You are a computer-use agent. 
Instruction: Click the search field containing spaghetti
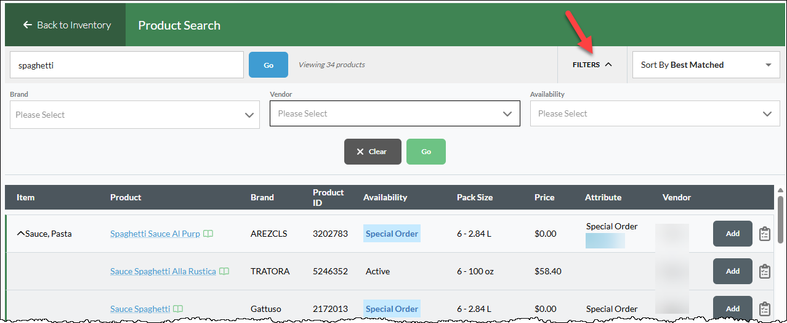[x=127, y=65]
